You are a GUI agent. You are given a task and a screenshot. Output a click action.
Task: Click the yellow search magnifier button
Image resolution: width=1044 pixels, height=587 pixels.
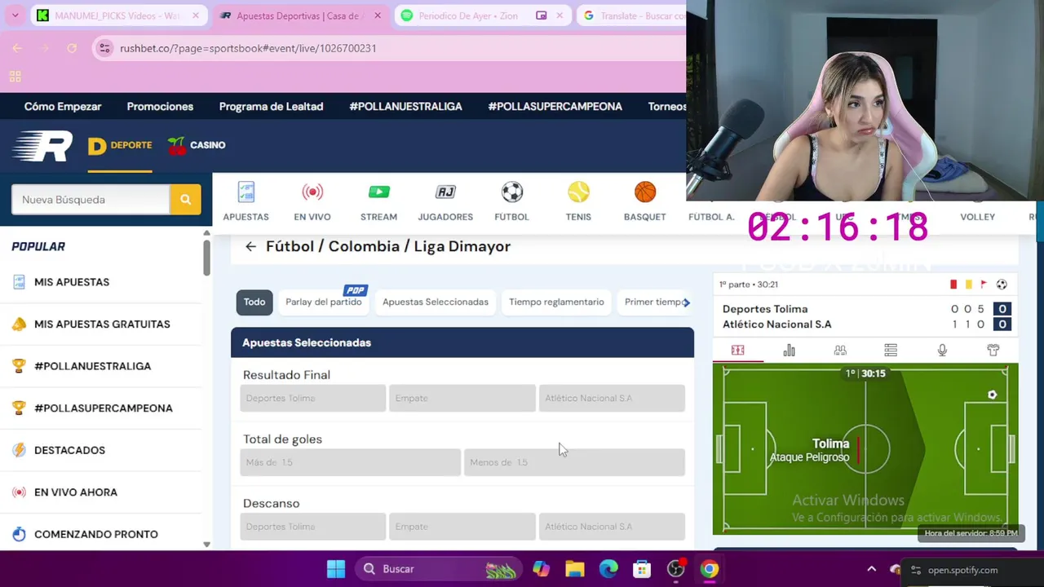coord(185,200)
